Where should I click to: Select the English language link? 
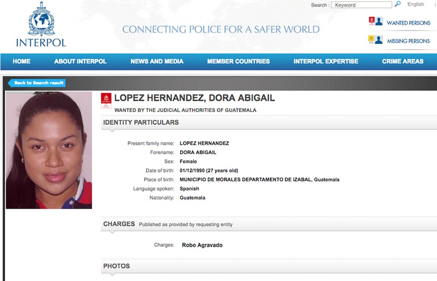pyautogui.click(x=415, y=4)
